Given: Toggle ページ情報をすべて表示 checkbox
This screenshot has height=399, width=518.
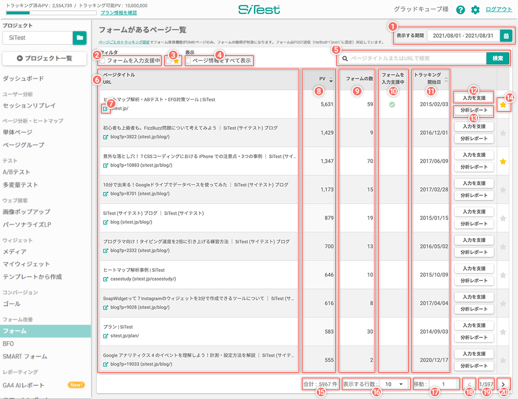Looking at the screenshot, I should click(x=188, y=61).
